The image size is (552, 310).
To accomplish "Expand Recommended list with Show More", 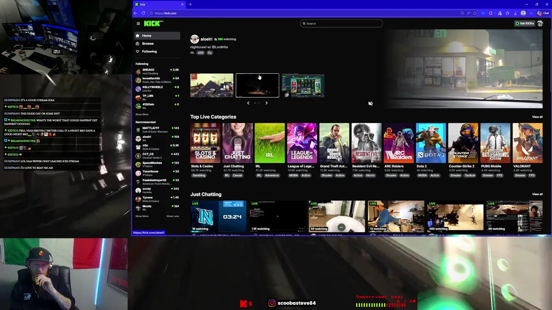I will tap(142, 216).
